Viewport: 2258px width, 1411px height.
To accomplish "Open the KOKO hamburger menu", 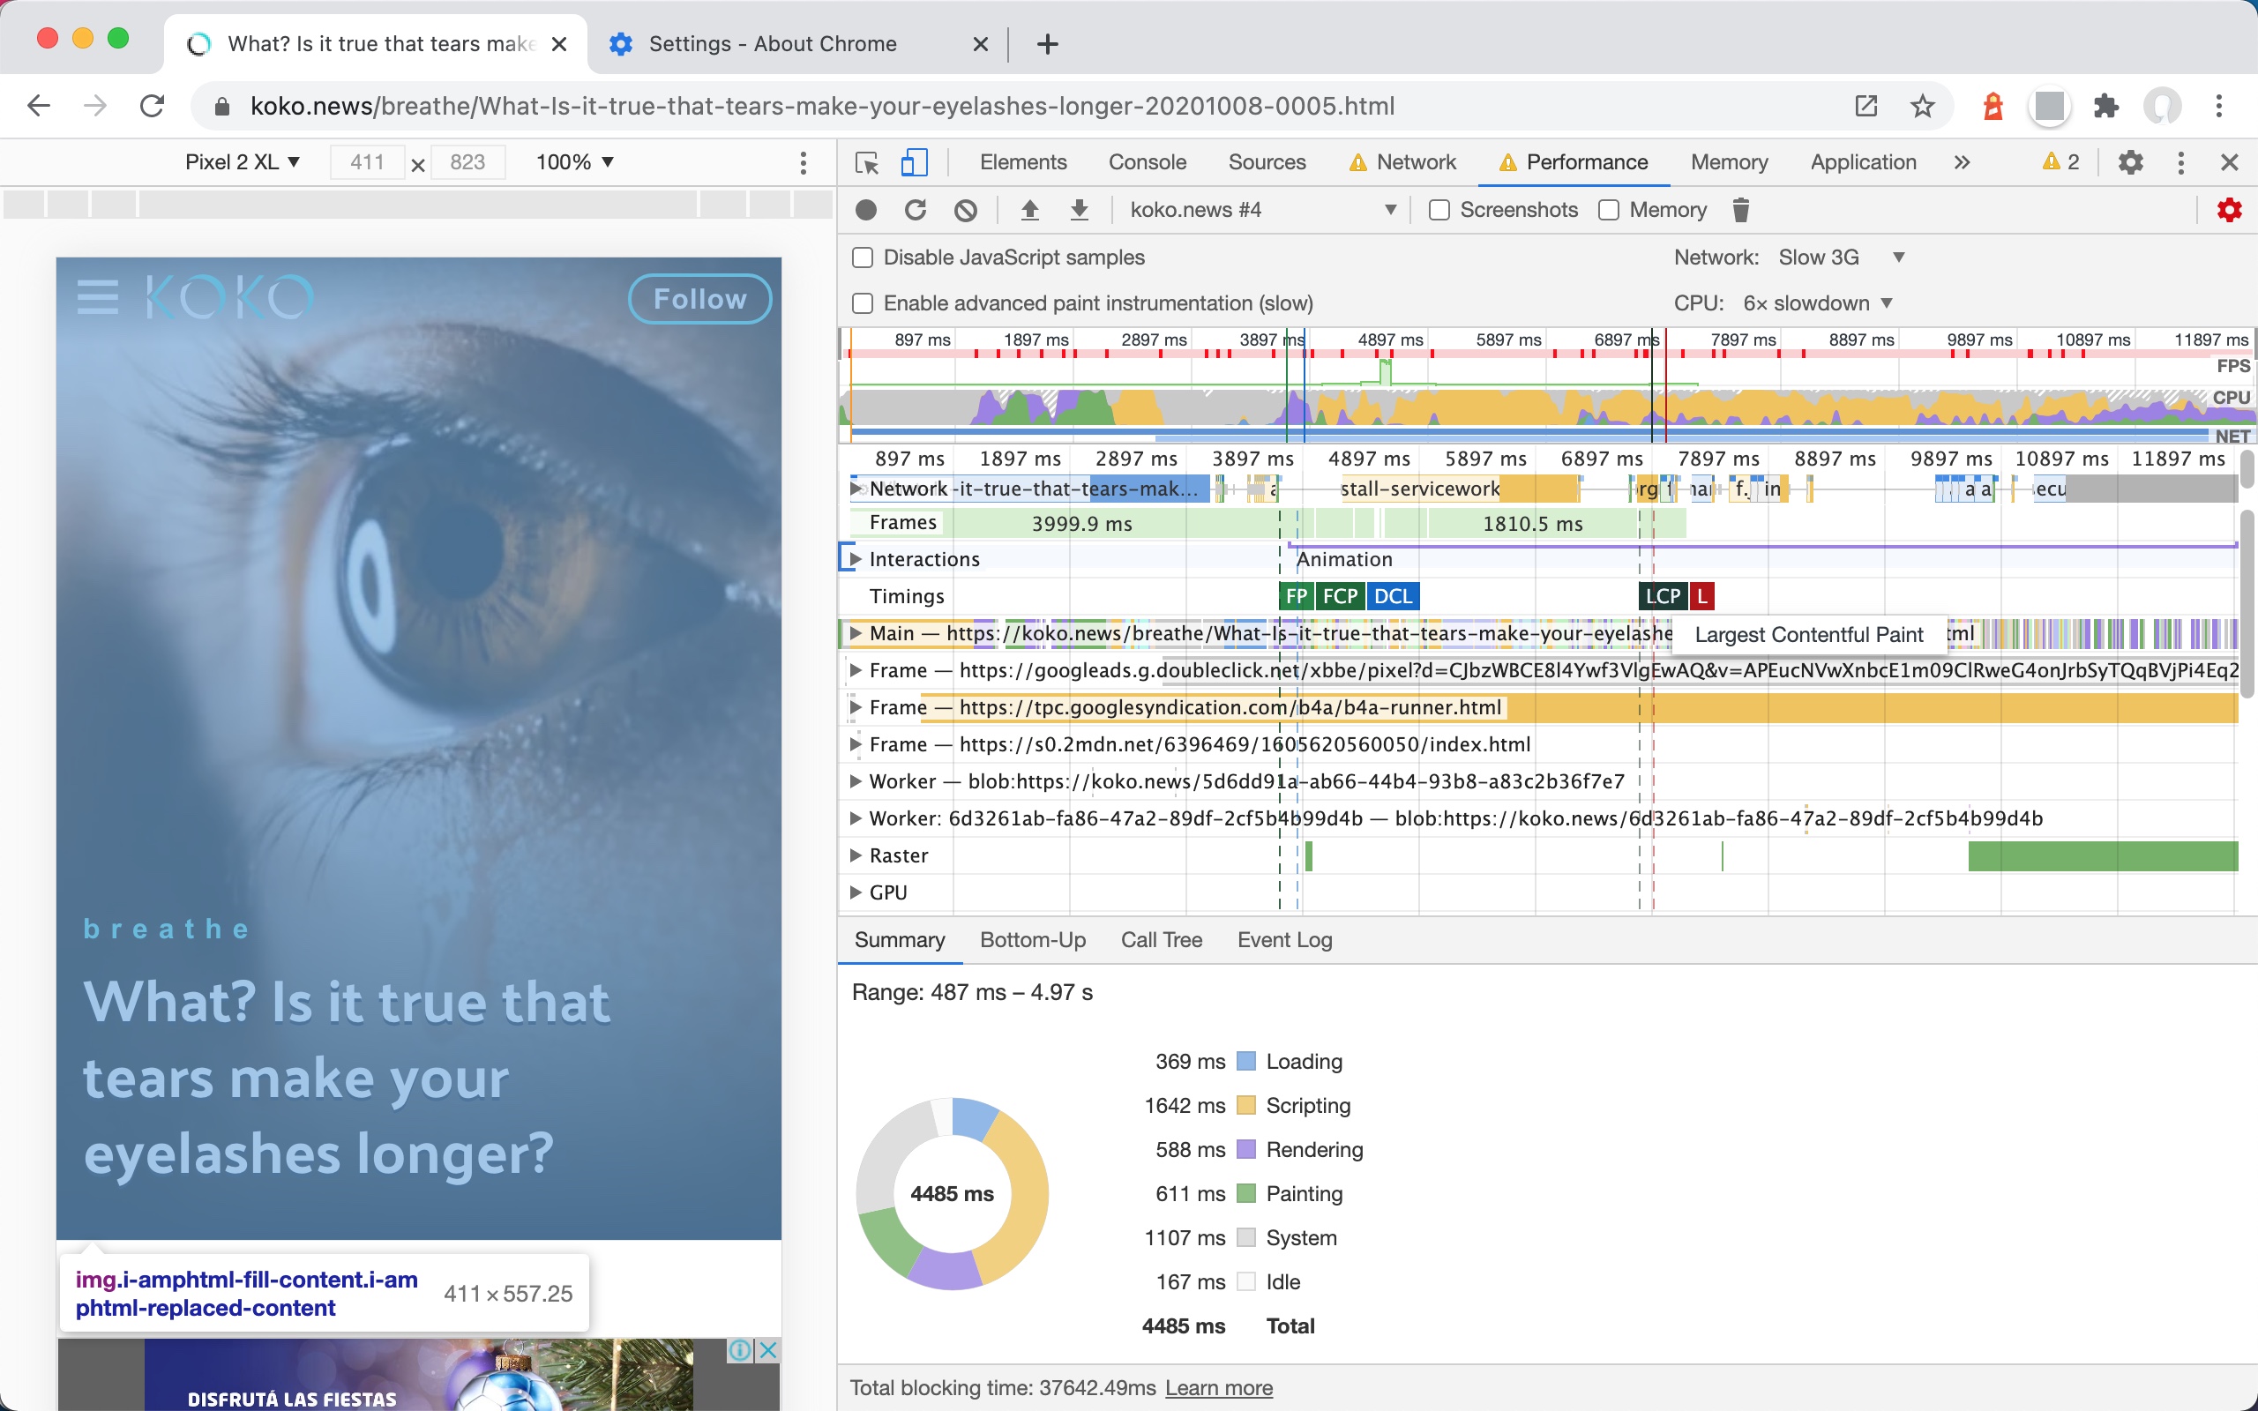I will (x=98, y=298).
